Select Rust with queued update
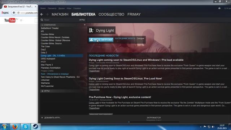This screenshot has height=130, width=231. tap(55, 74)
